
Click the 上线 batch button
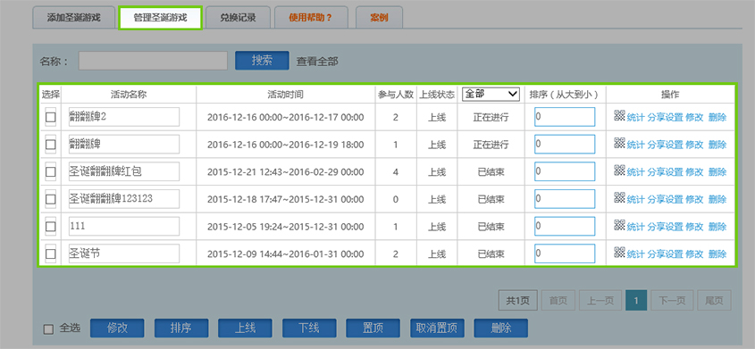(x=245, y=328)
